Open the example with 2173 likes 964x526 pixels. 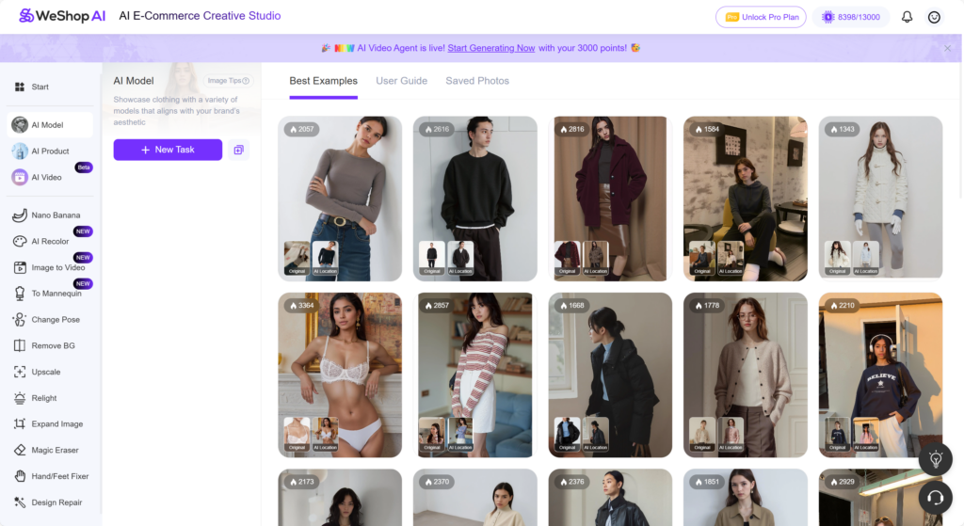coord(340,498)
